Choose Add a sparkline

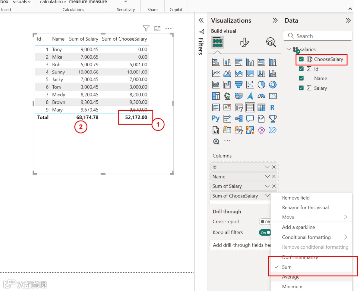tap(299, 227)
